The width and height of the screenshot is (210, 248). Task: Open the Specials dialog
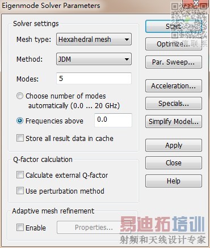coord(174,104)
